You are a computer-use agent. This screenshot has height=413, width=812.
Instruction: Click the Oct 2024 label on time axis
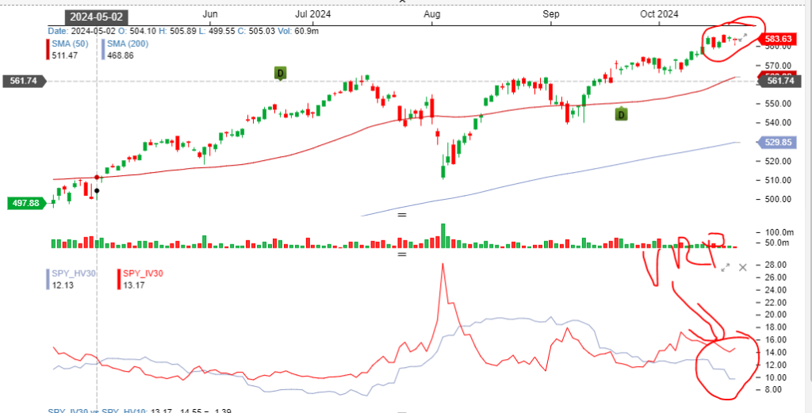659,14
